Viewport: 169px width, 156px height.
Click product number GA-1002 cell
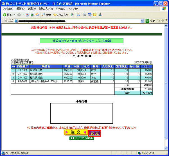(x=22, y=74)
